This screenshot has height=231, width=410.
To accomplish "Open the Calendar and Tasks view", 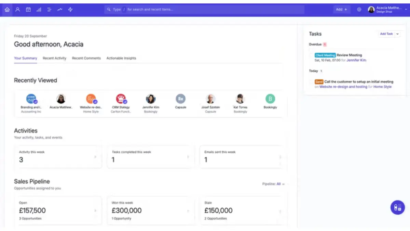I will 28,9.
